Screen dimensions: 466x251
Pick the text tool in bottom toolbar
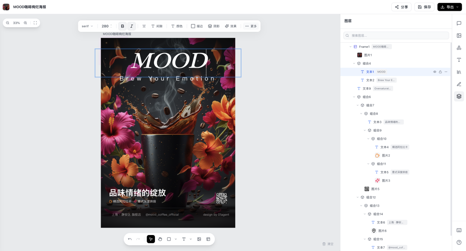[x=184, y=239]
